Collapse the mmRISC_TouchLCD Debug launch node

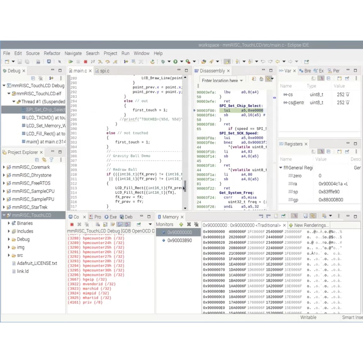(4, 86)
